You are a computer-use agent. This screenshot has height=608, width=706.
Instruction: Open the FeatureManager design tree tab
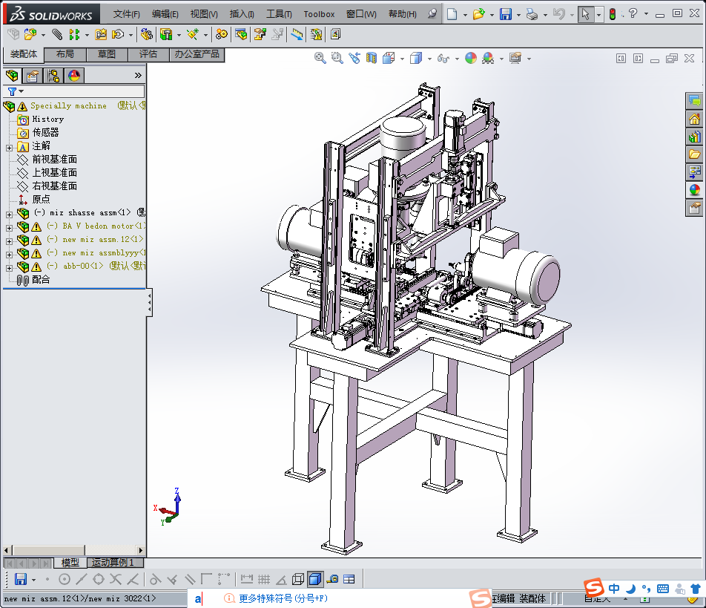pyautogui.click(x=12, y=76)
